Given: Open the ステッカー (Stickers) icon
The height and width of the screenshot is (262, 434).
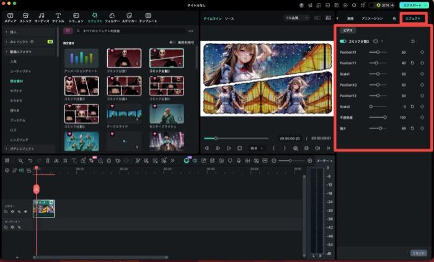Looking at the screenshot, I should point(129,17).
